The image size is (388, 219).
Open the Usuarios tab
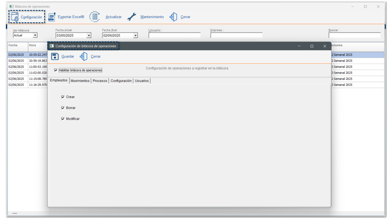pos(142,81)
